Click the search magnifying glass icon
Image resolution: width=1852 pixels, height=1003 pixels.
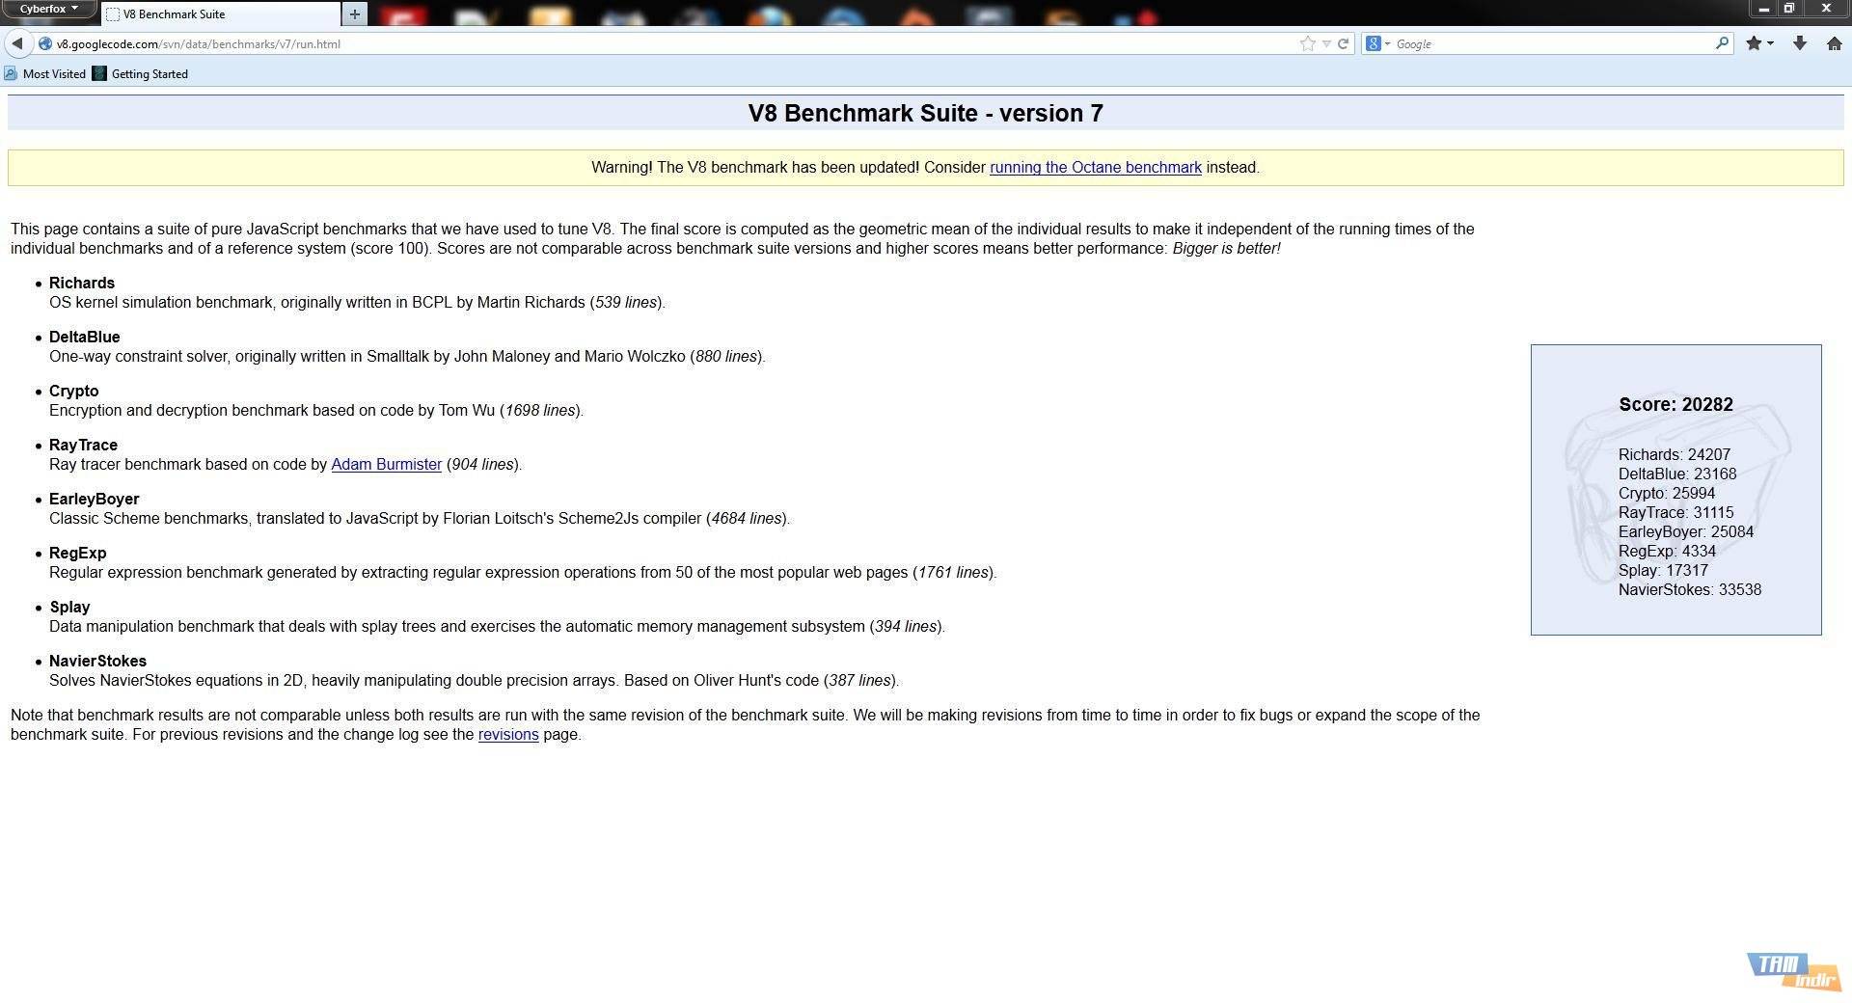1722,43
